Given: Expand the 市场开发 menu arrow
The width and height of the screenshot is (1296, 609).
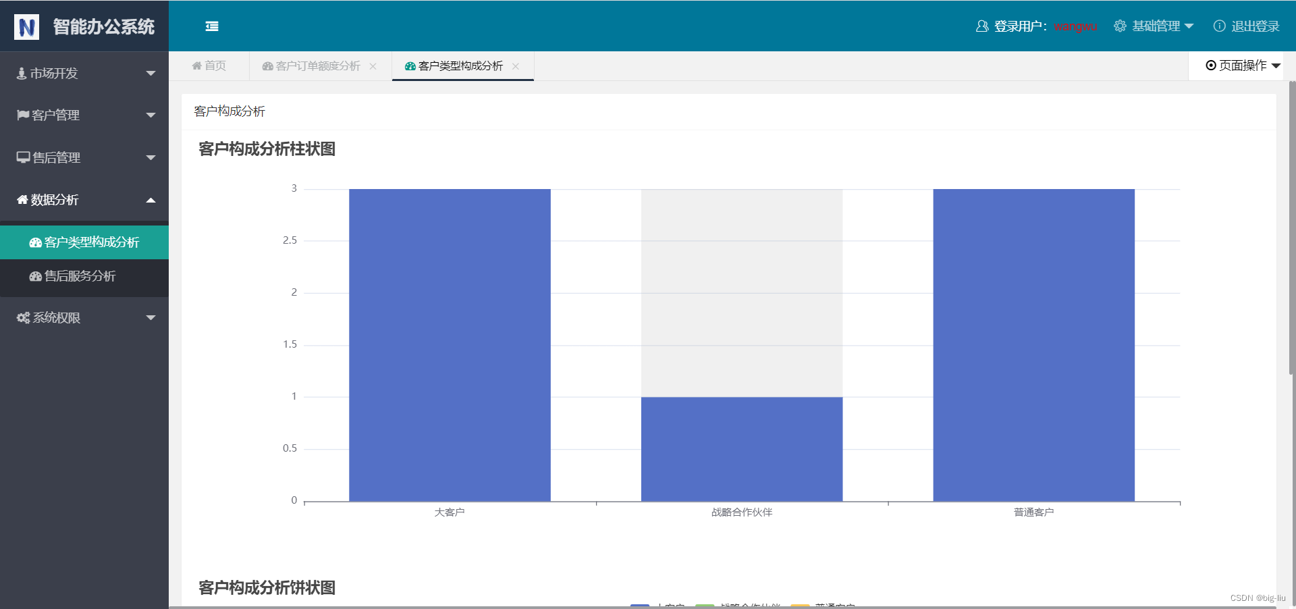Looking at the screenshot, I should click(151, 73).
